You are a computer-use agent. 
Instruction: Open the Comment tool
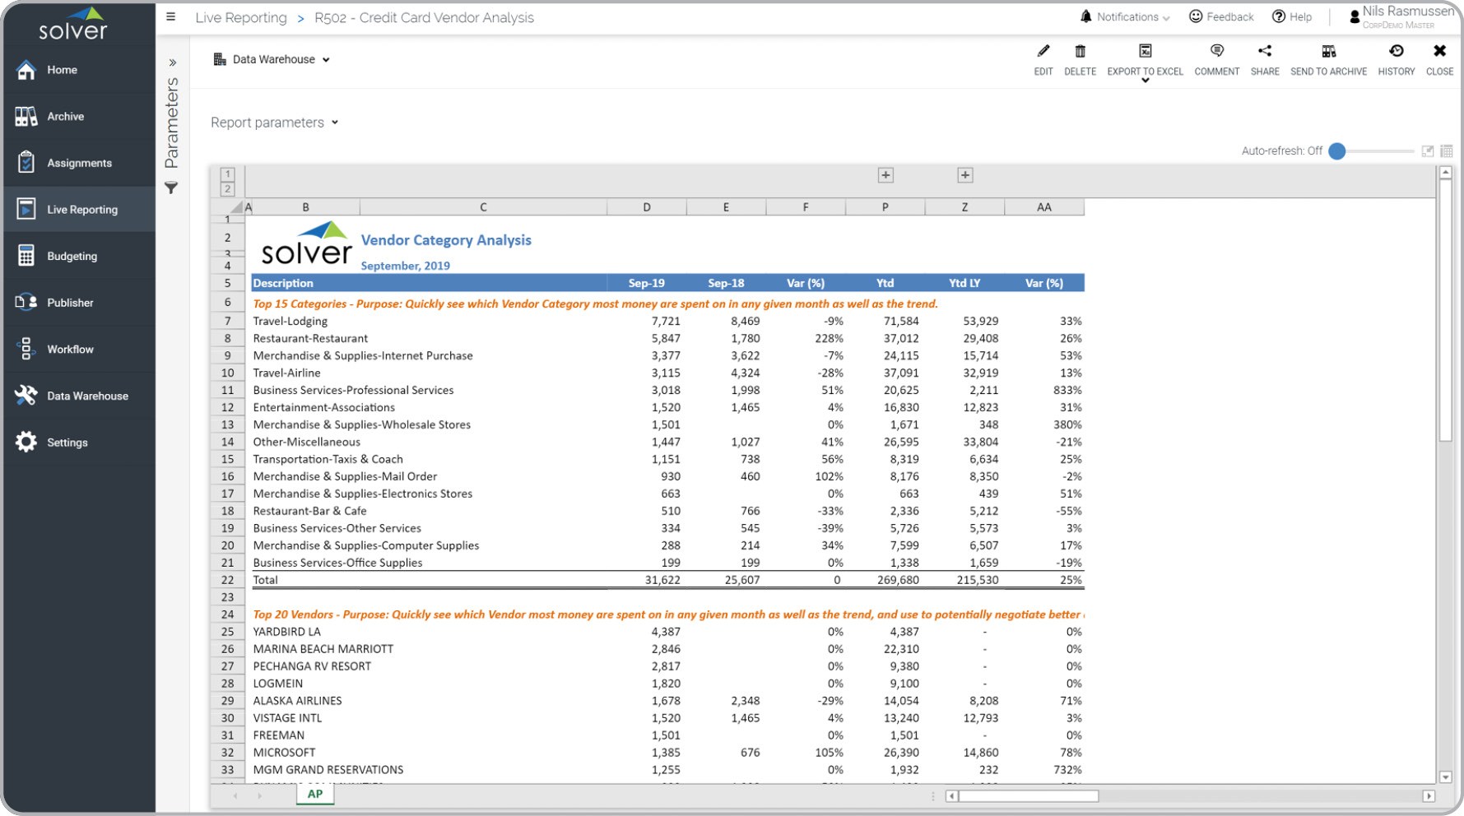pos(1216,52)
